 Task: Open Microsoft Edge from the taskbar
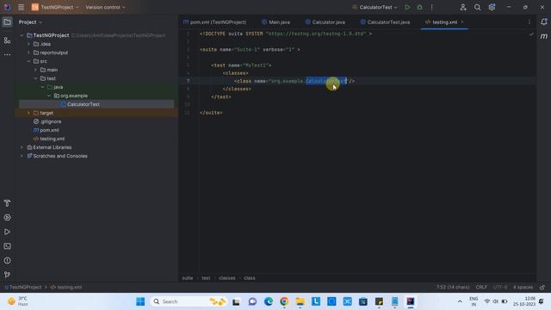(269, 301)
